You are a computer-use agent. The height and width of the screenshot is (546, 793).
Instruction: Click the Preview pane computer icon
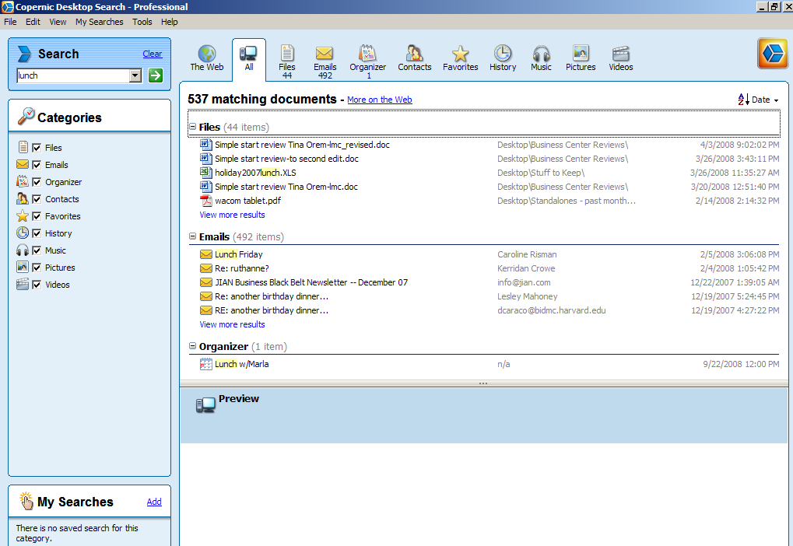click(x=205, y=404)
